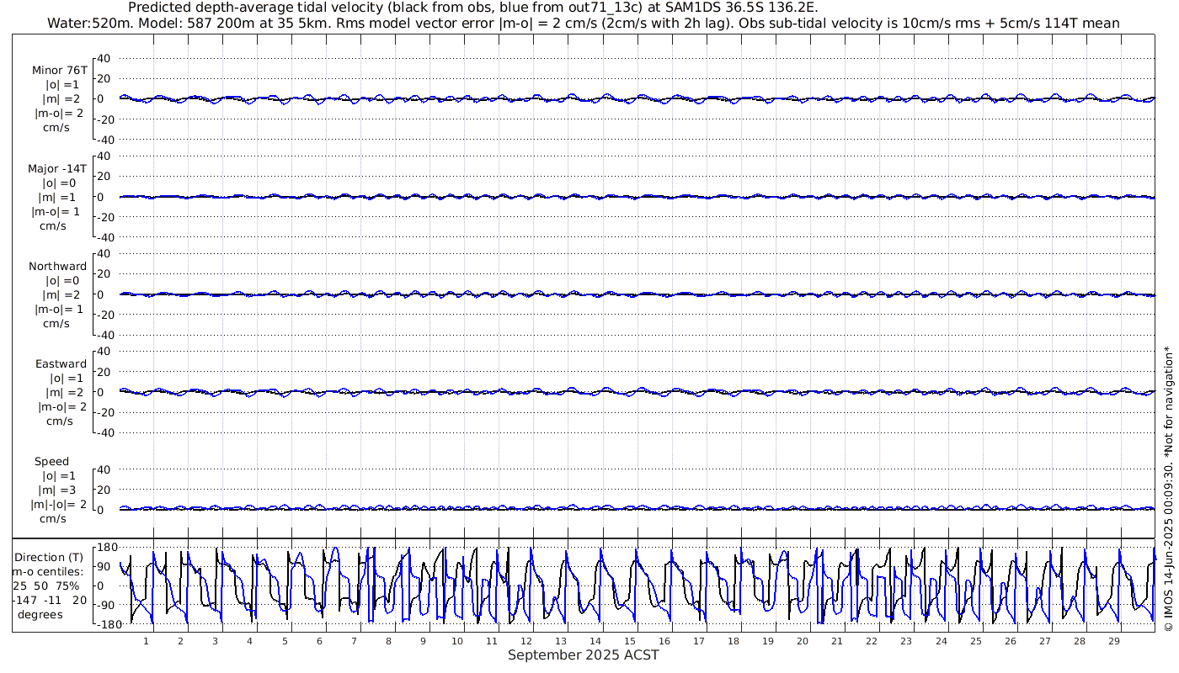Click day 13 on the date axis

pos(561,641)
